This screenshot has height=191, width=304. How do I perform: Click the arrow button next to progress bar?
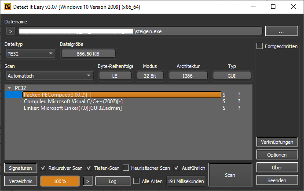pos(88,181)
